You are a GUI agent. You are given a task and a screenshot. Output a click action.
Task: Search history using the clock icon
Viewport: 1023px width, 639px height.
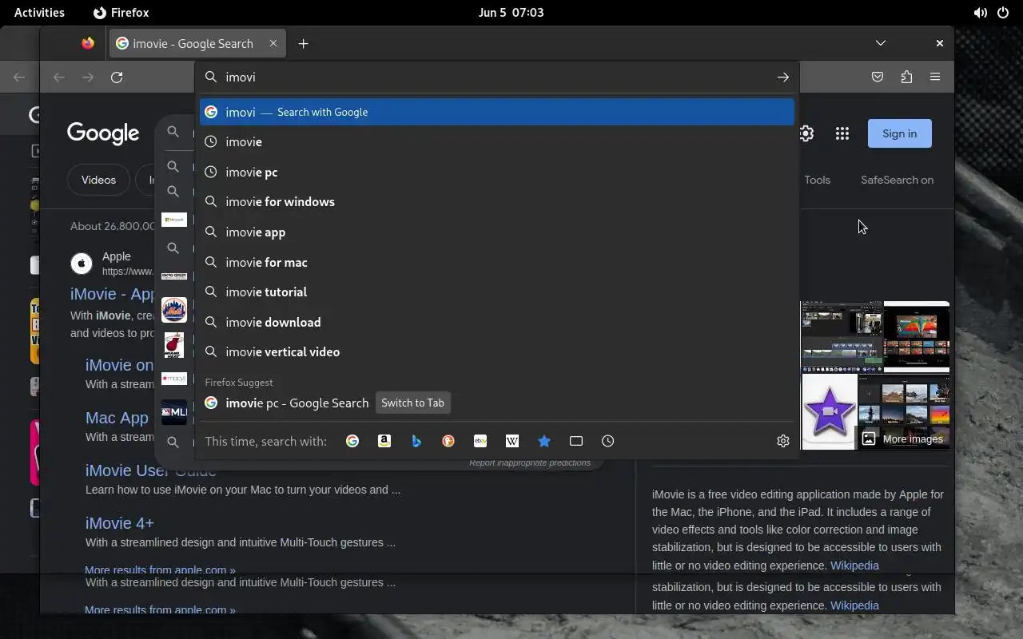[x=608, y=441]
